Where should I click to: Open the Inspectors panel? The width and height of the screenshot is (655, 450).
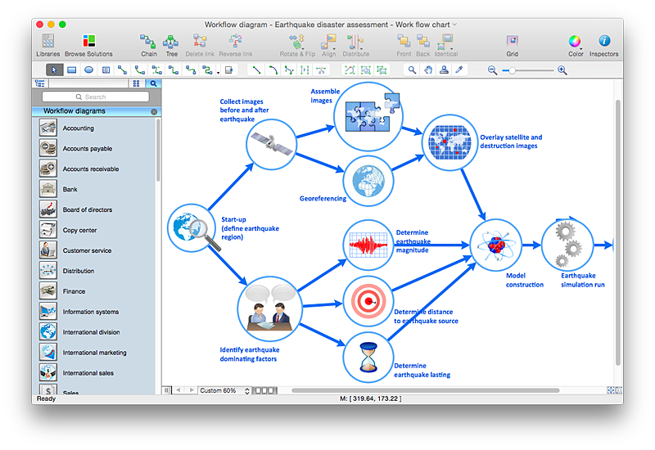[603, 46]
